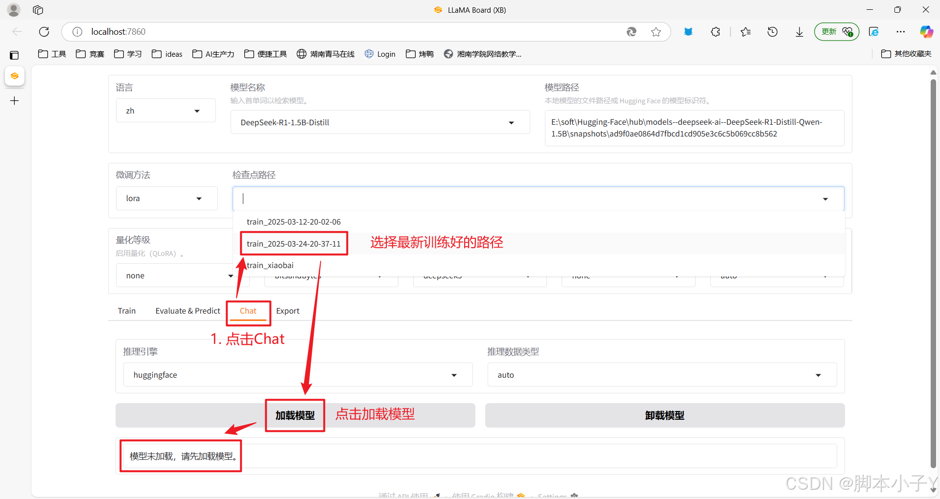Open the Favorites list icon
Viewport: 940px width, 499px height.
(746, 32)
